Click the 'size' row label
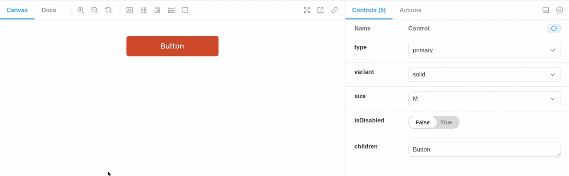This screenshot has height=176, width=569. (360, 96)
